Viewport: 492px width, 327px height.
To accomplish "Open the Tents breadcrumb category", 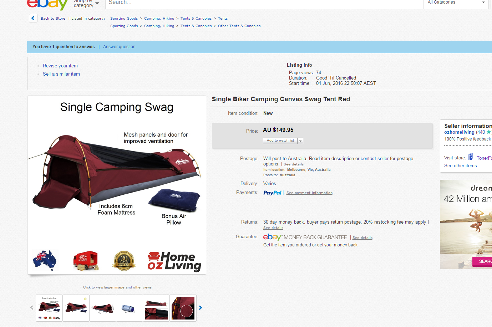I will (223, 19).
